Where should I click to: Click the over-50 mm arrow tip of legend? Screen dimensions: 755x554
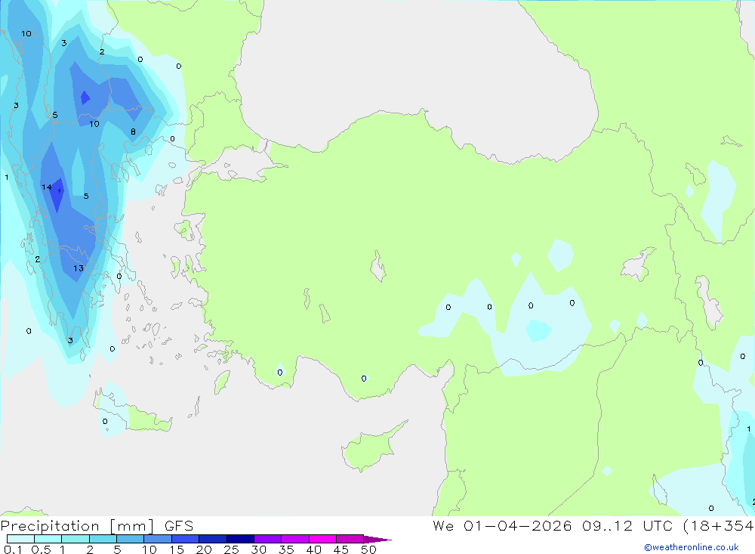[x=377, y=539]
